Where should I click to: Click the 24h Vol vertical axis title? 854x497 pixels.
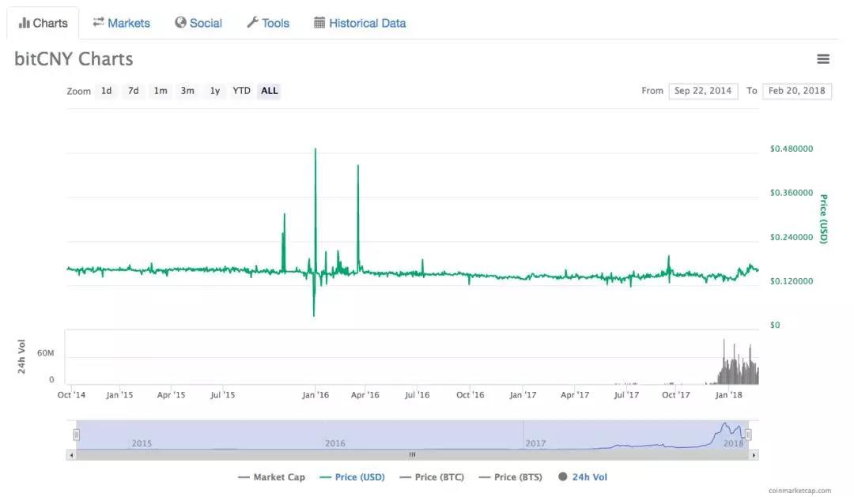tap(21, 356)
